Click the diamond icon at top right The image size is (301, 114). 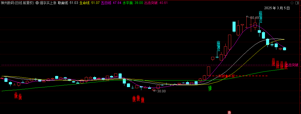[x=292, y=3]
